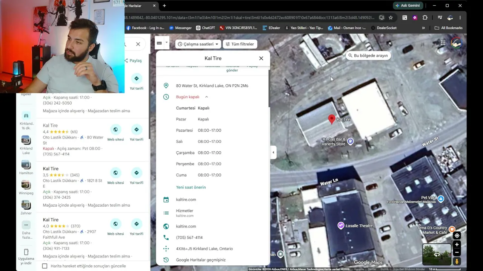
Task: Select the Pet Valu map pin
Action: click(x=441, y=198)
